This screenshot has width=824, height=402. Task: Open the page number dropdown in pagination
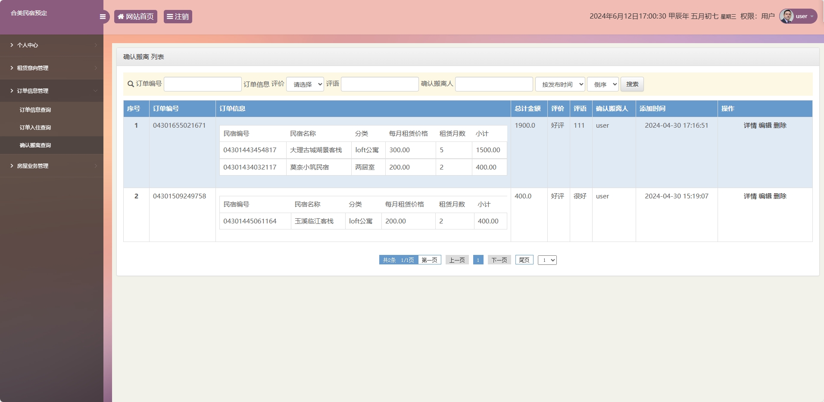[547, 260]
